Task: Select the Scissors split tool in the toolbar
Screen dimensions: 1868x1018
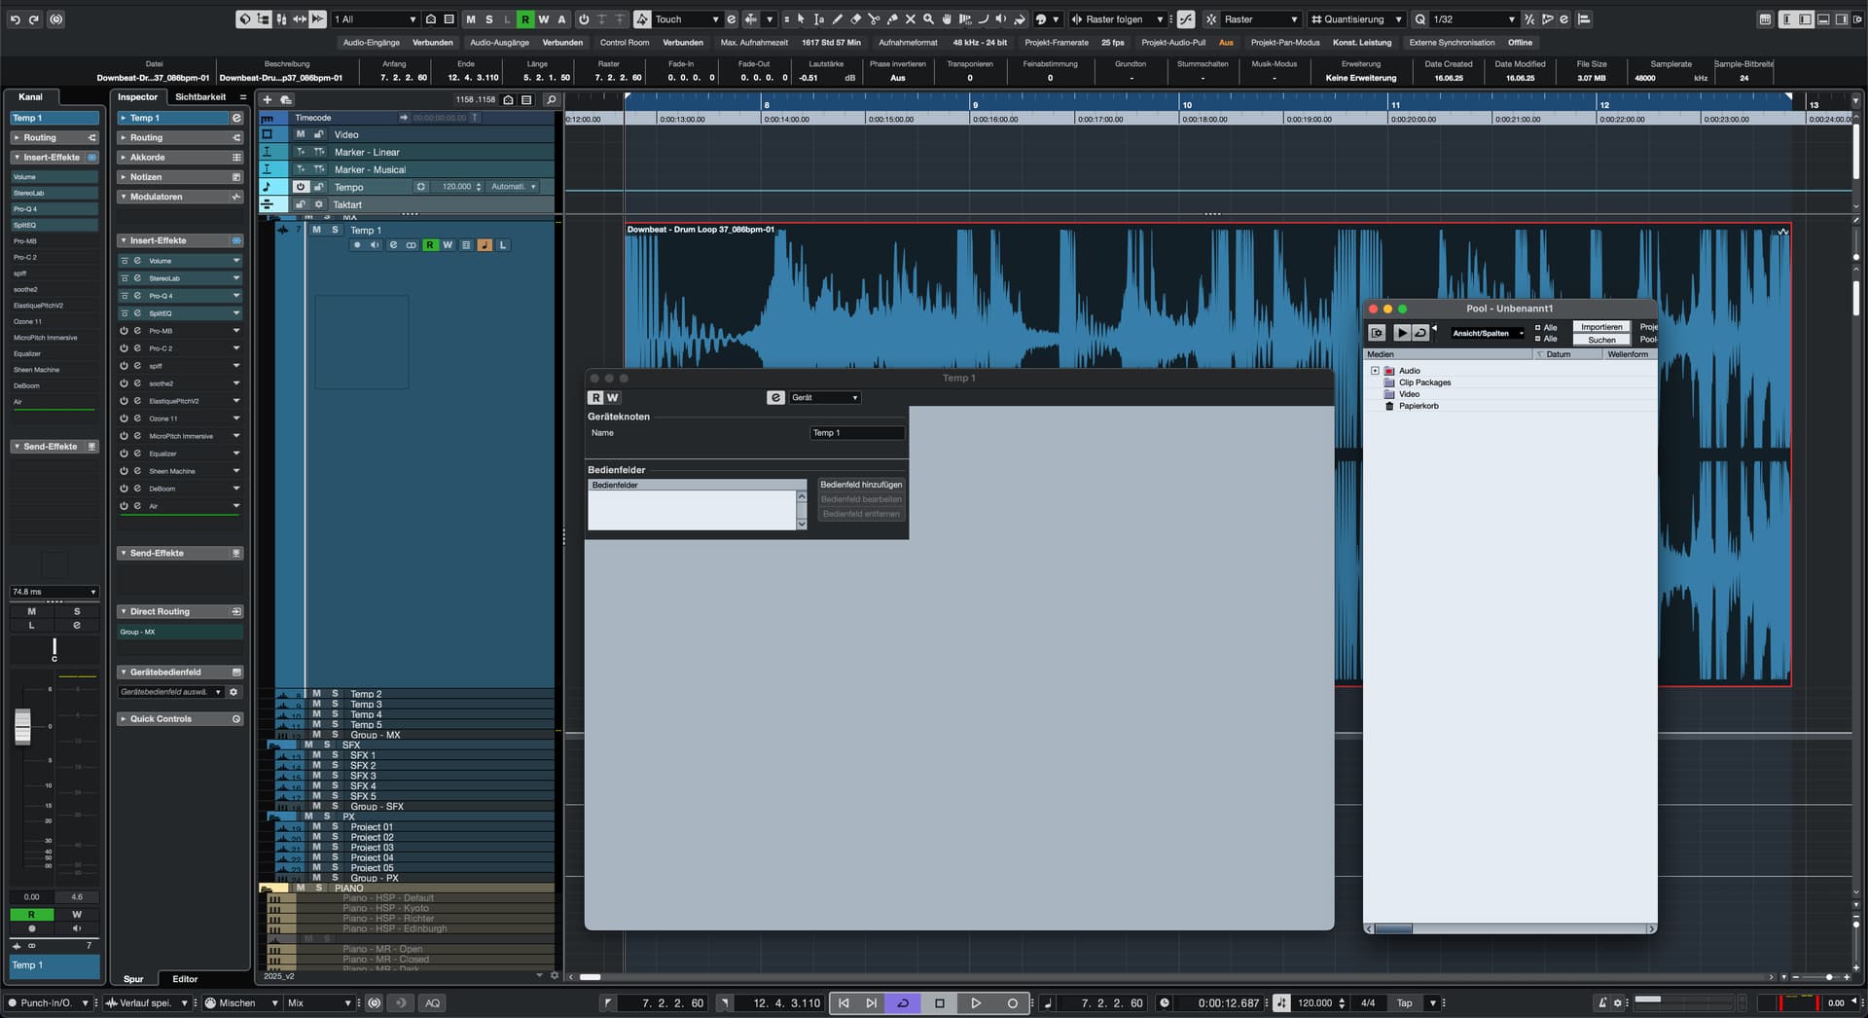Action: 874,19
